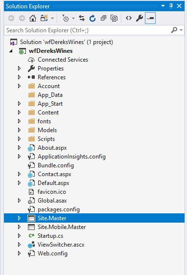The width and height of the screenshot is (187, 275).
Task: Open the Solution Explorer window position menu
Action: tap(163, 6)
